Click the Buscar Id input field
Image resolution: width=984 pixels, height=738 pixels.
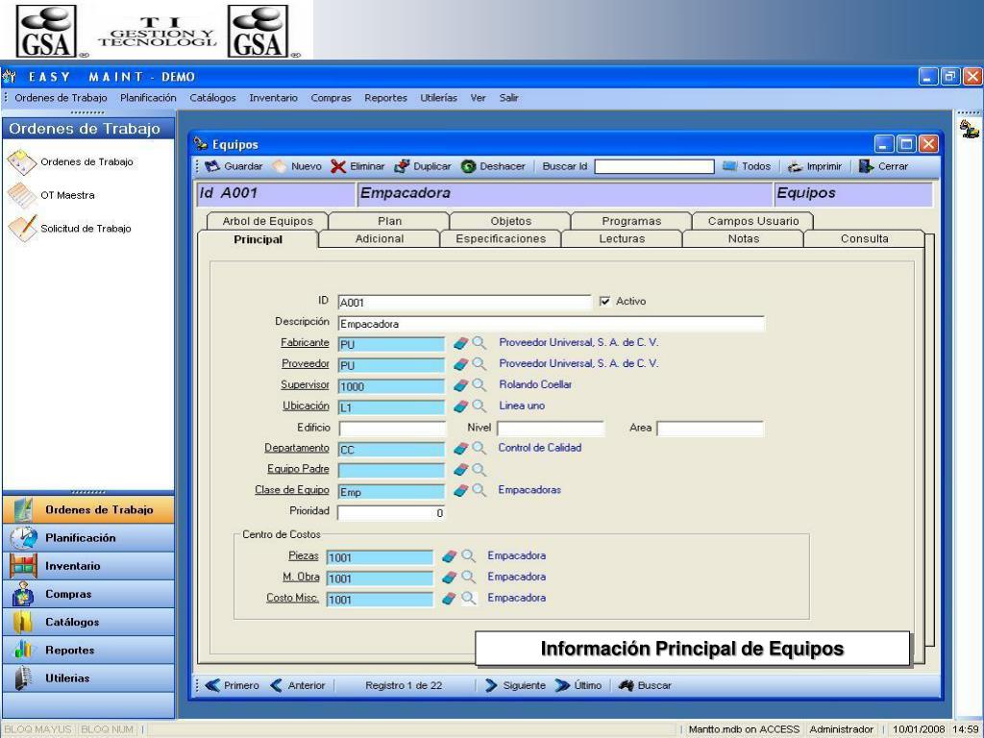tap(653, 166)
